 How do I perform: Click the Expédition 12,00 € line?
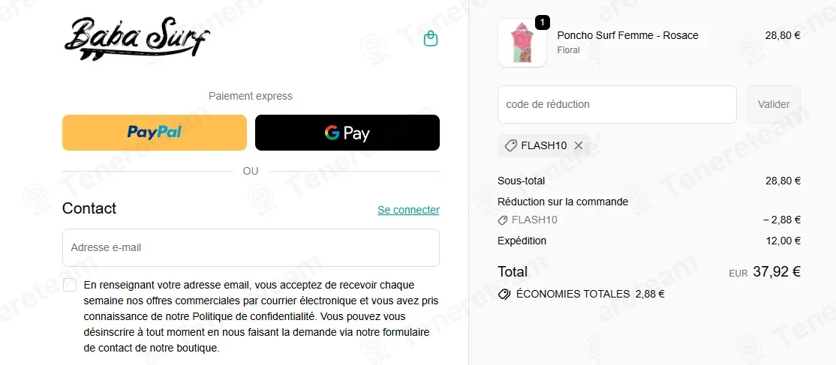coord(649,241)
